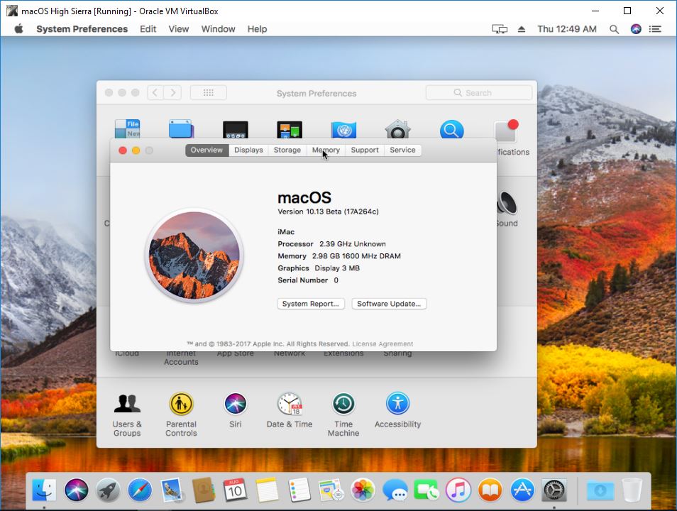Switch to the Displays tab

(x=248, y=150)
